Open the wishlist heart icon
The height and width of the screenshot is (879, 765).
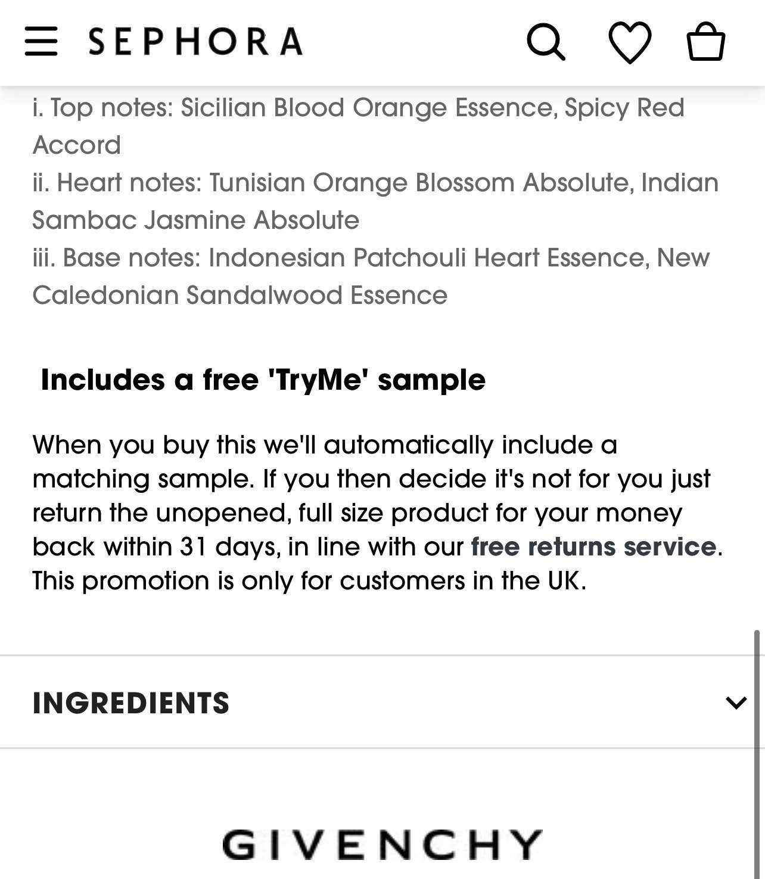(x=630, y=42)
